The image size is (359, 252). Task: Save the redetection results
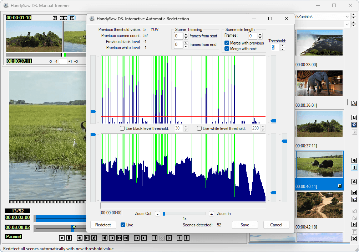(245, 225)
